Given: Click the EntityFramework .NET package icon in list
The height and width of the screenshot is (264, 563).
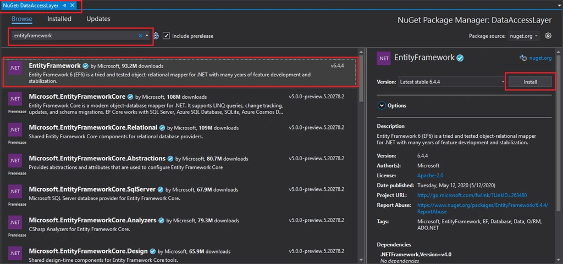Looking at the screenshot, I should pos(15,69).
